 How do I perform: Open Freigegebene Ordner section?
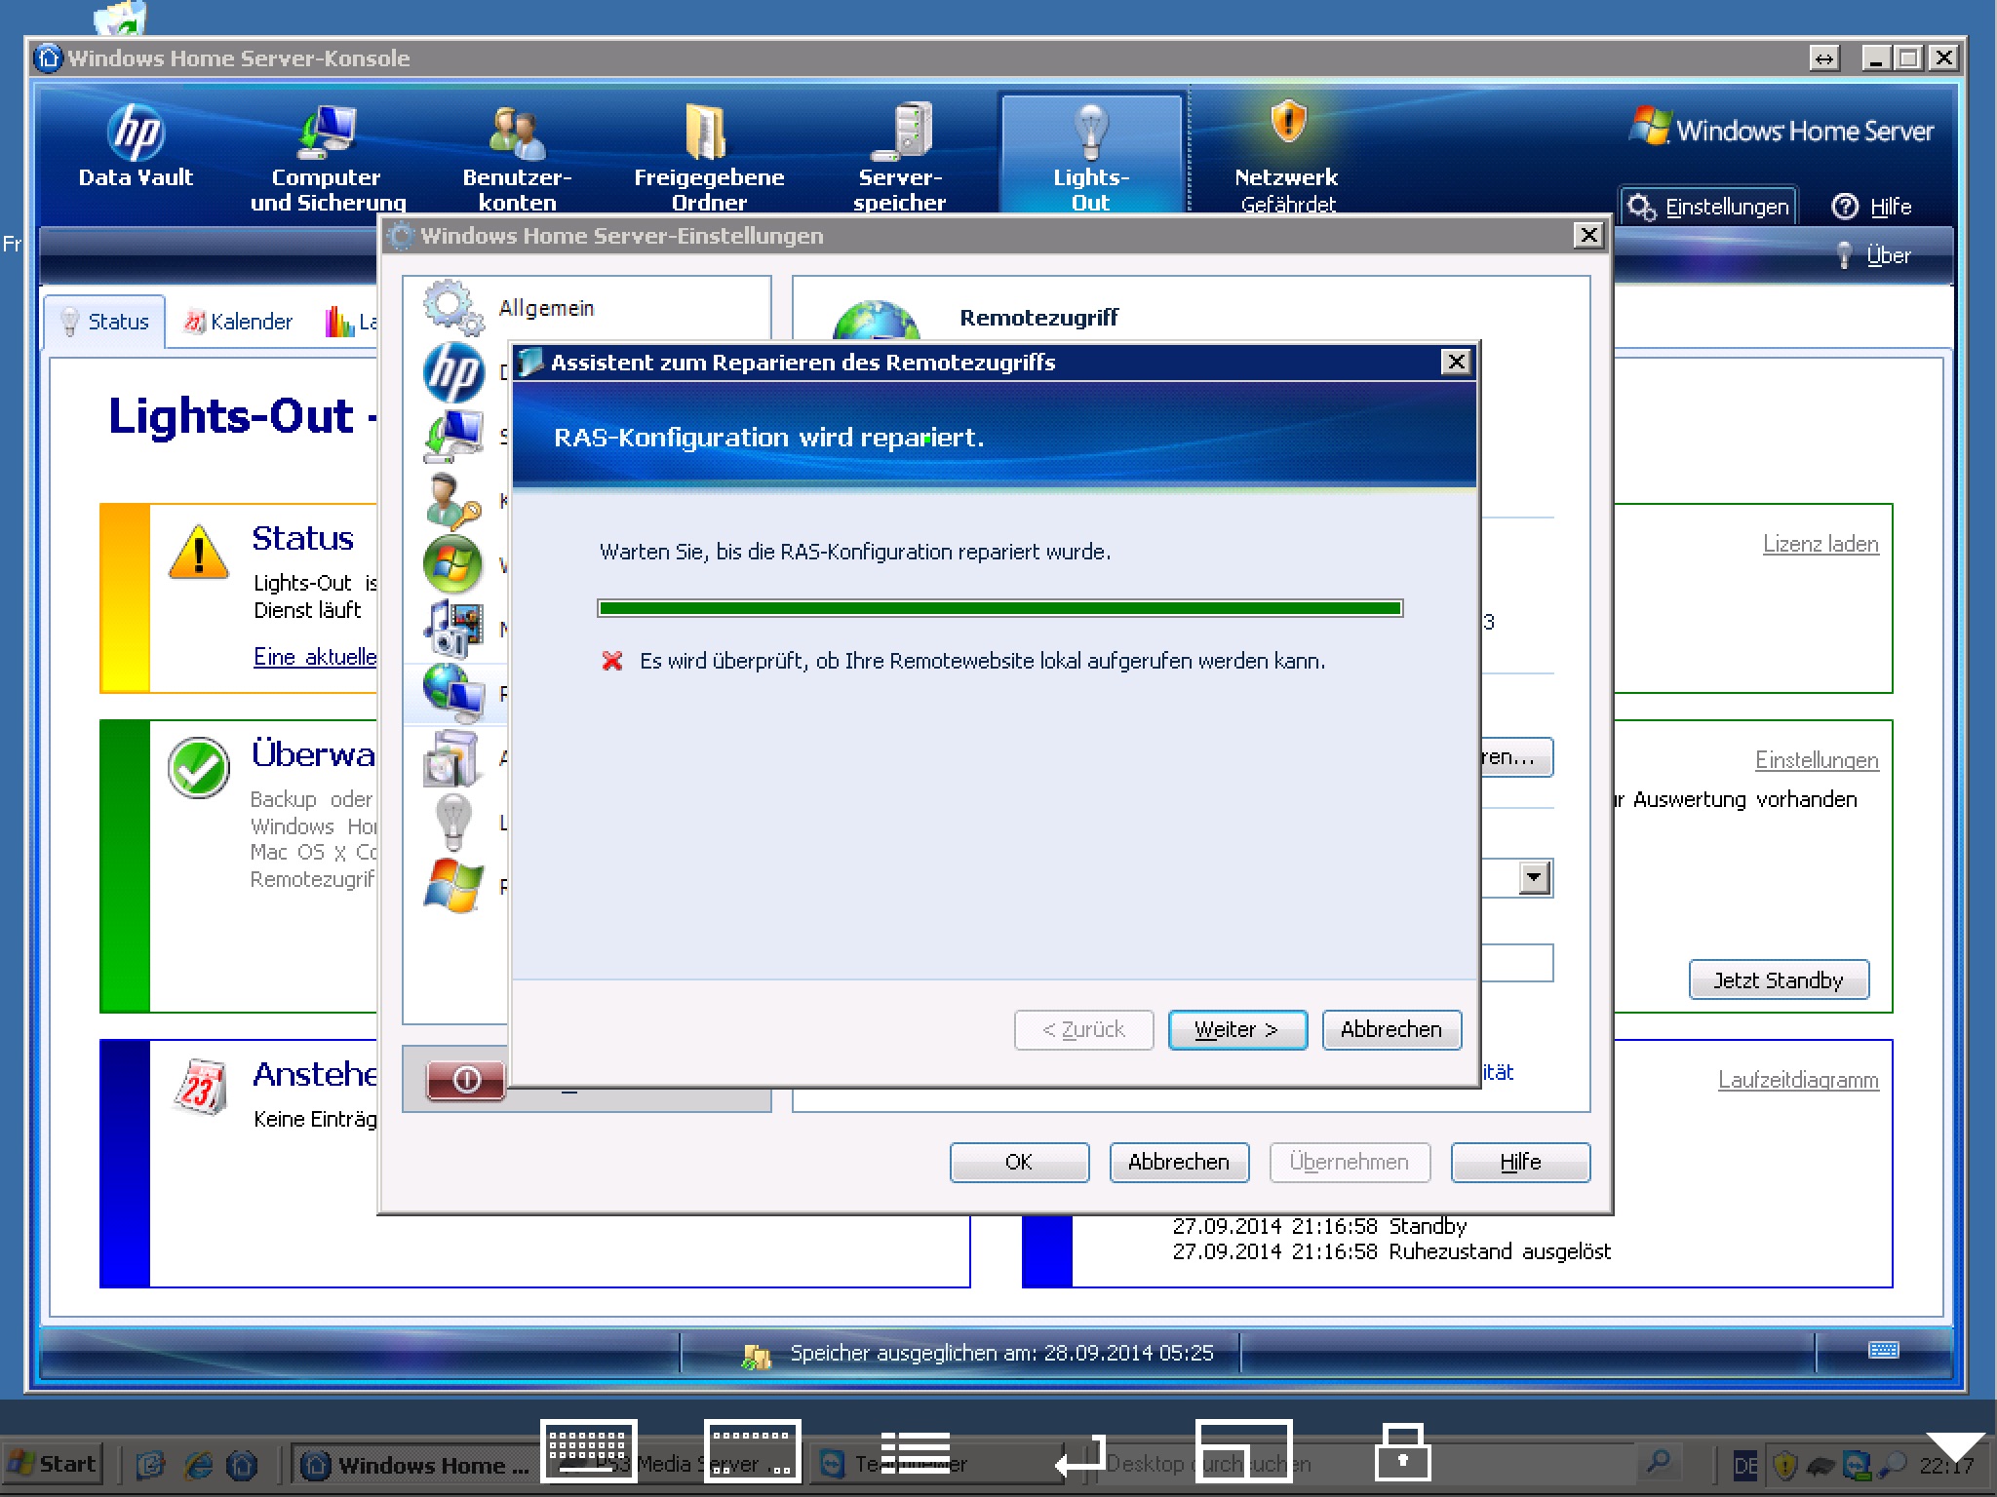click(709, 156)
